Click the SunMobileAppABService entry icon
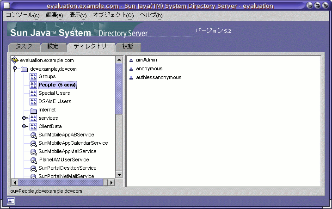 click(33, 135)
